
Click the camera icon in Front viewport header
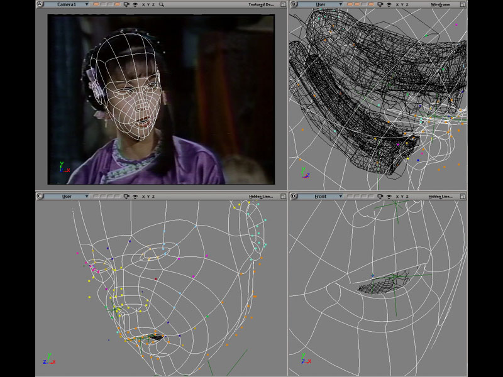point(380,197)
